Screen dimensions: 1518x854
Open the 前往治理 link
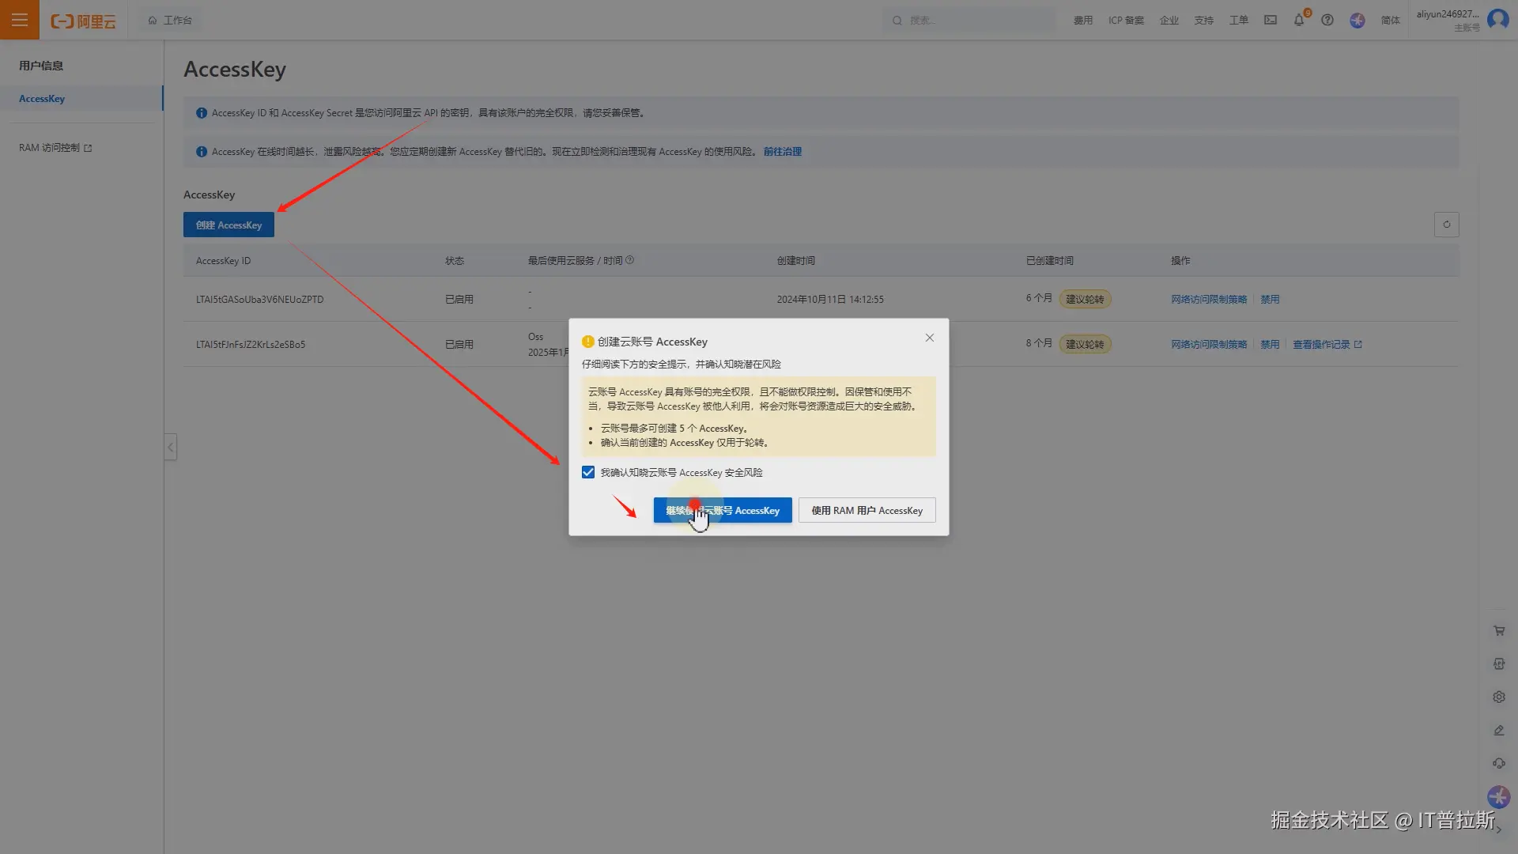click(782, 152)
